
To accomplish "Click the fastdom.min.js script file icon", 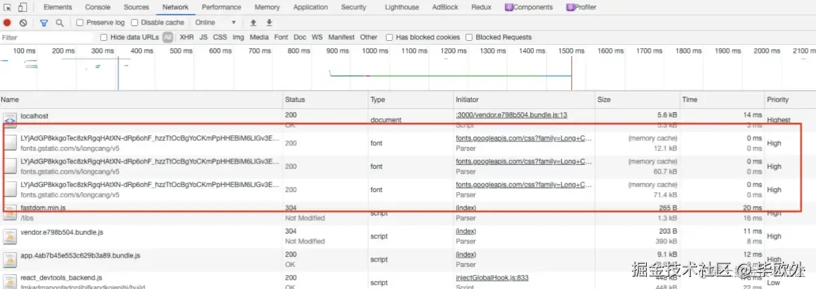I will point(10,213).
